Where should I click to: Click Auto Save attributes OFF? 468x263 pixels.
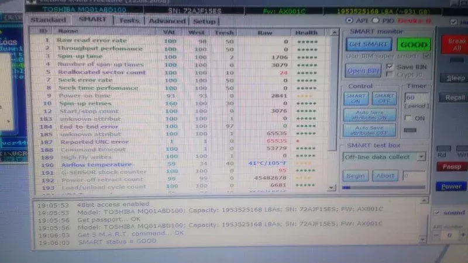tap(370, 130)
